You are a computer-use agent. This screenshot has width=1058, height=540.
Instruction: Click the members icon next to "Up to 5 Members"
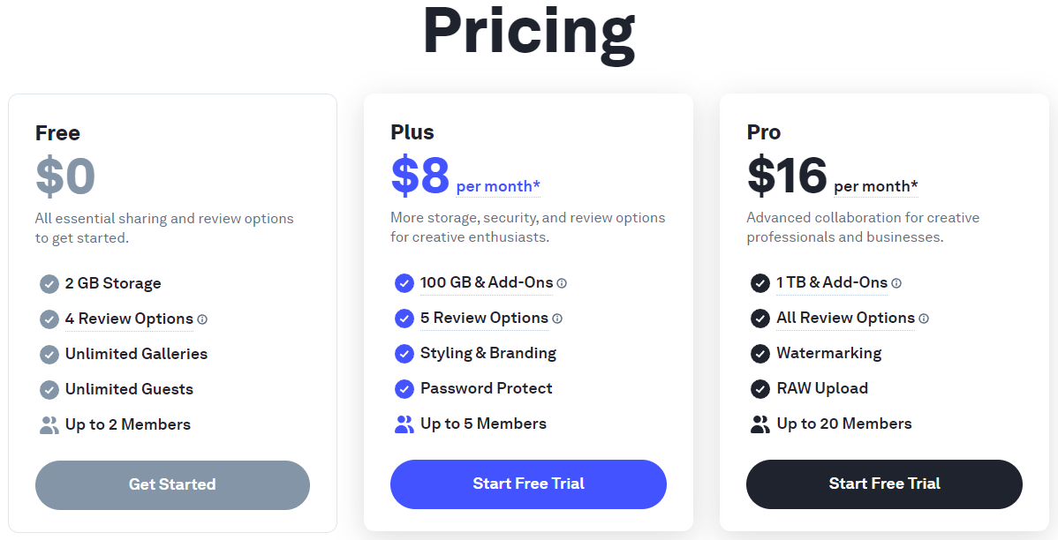[404, 424]
